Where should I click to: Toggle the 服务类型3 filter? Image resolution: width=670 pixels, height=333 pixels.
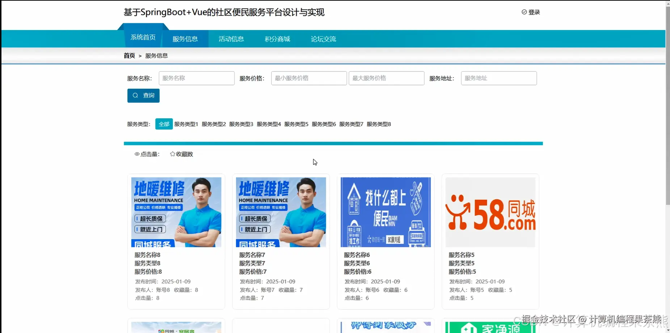pos(241,124)
